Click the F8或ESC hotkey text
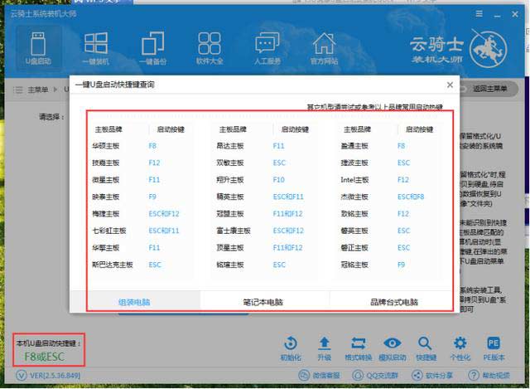530x389 pixels. 44,357
